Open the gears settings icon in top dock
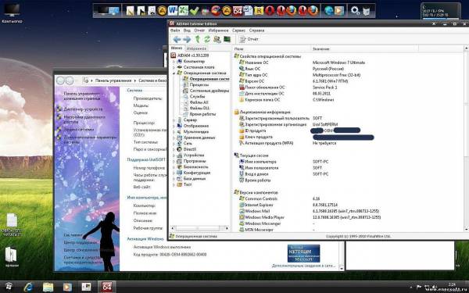The height and width of the screenshot is (293, 469). 356,11
